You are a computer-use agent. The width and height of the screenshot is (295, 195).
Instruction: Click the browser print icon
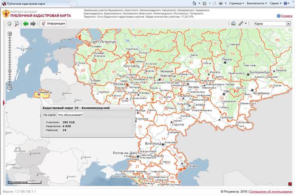(x=221, y=3)
